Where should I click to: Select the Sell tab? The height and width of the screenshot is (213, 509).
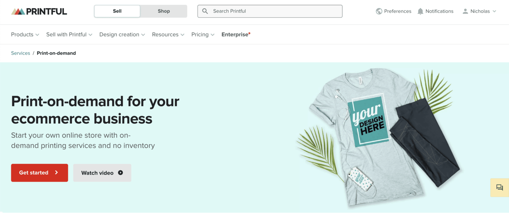pos(117,11)
